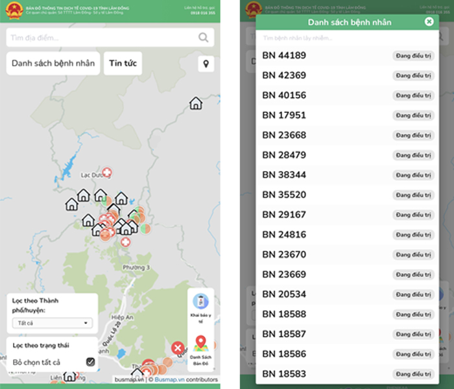Viewport: 454px width, 389px height.
Task: Select patient BN 24816
Action: pos(347,235)
